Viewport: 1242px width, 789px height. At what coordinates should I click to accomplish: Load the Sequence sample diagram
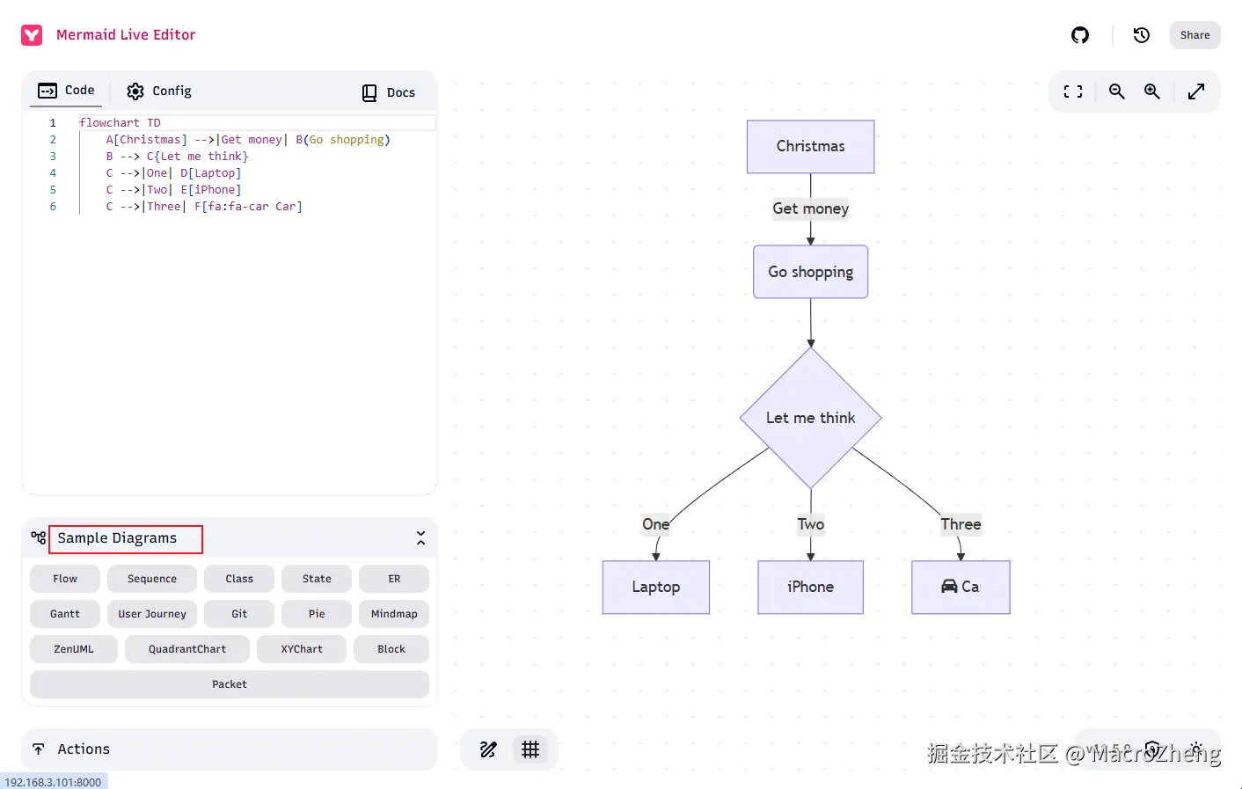pos(152,579)
